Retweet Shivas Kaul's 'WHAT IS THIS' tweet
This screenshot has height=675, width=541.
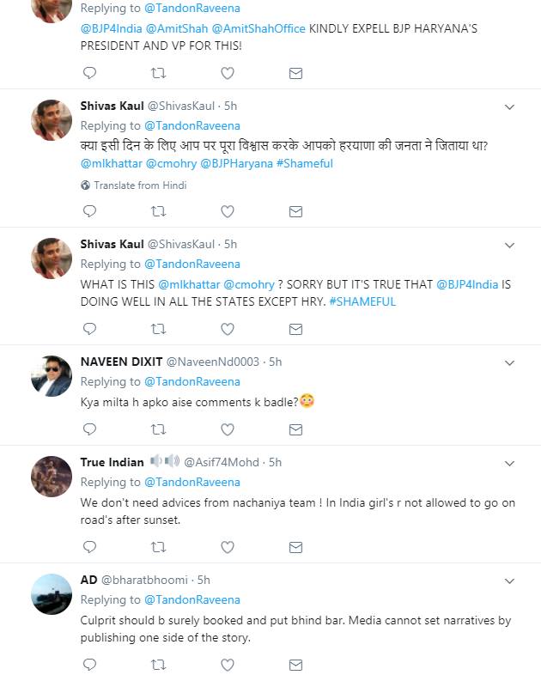coord(158,328)
